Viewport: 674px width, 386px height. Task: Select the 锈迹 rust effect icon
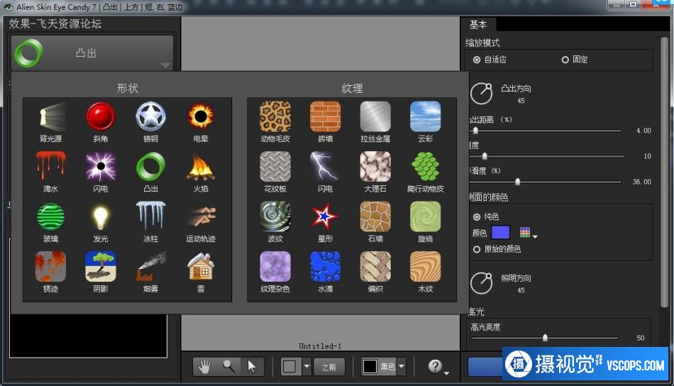point(50,267)
